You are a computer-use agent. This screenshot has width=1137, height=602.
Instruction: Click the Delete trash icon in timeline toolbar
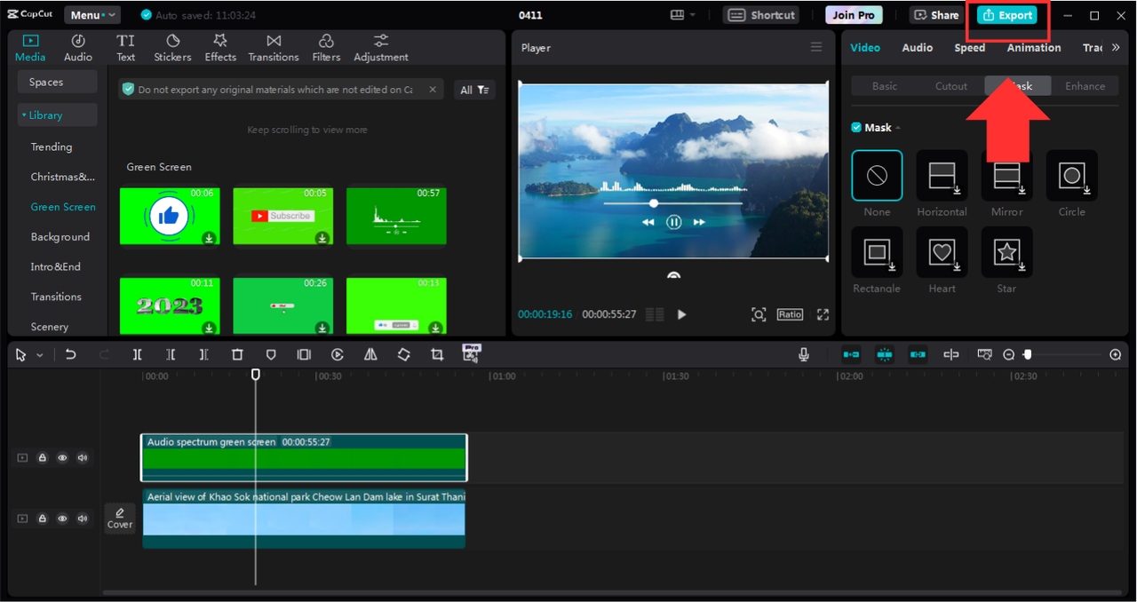[x=237, y=354]
